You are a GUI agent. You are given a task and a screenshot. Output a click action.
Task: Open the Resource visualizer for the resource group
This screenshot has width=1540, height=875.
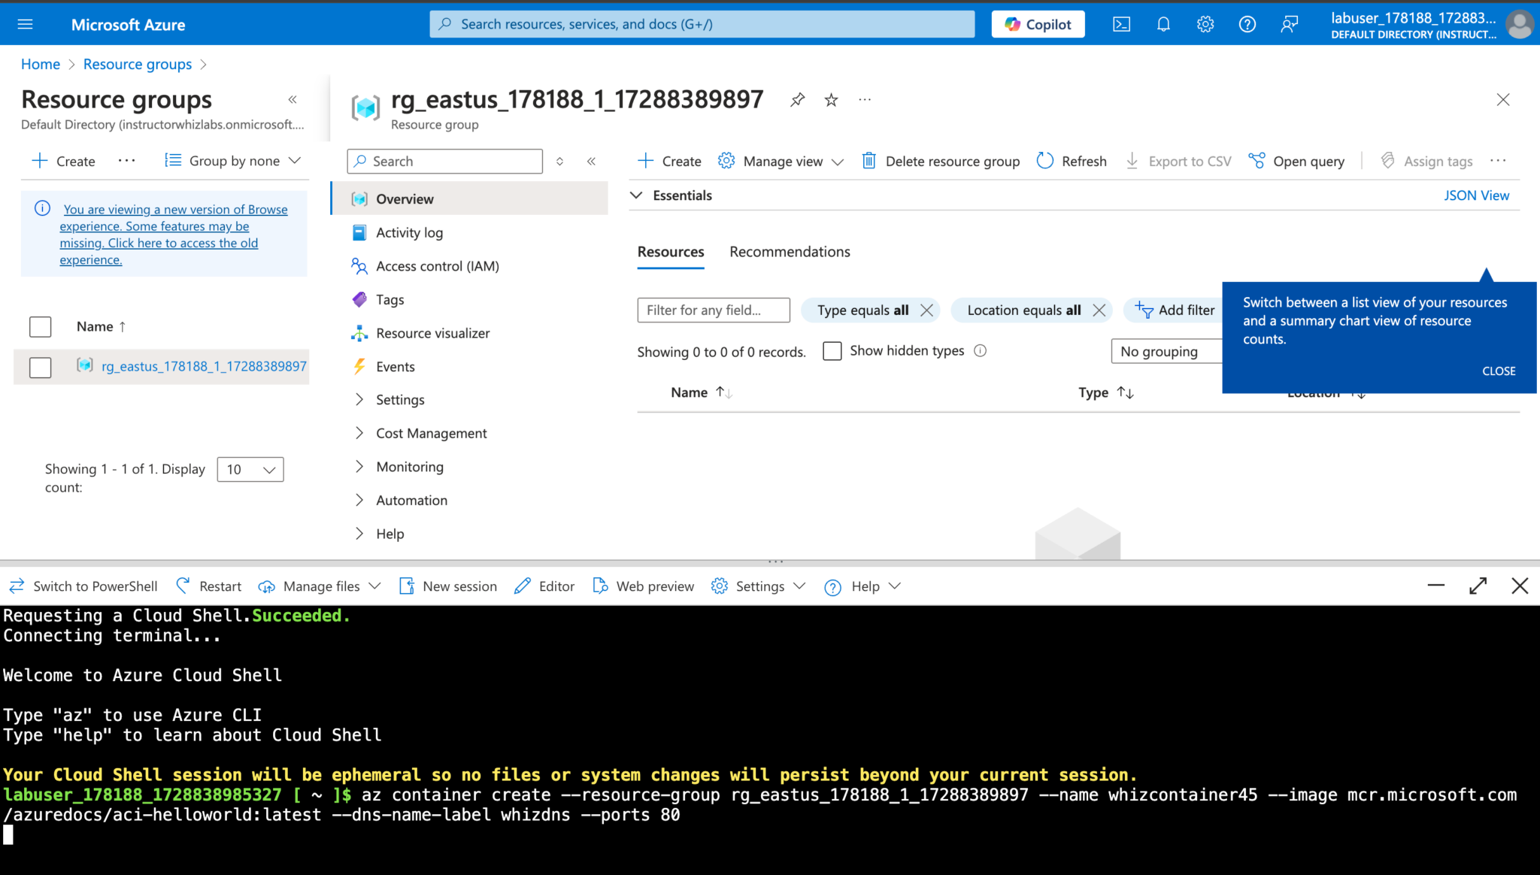coord(431,333)
